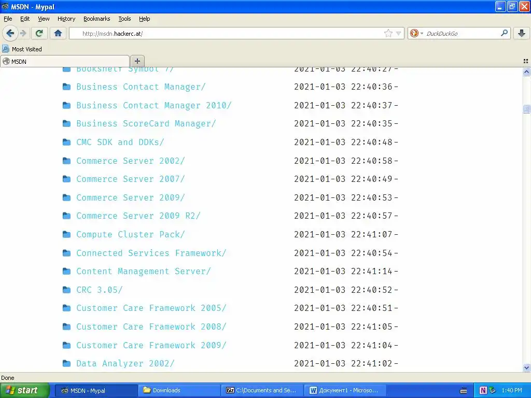Open Data Analyzer 2002/ link
531x398 pixels.
point(125,364)
